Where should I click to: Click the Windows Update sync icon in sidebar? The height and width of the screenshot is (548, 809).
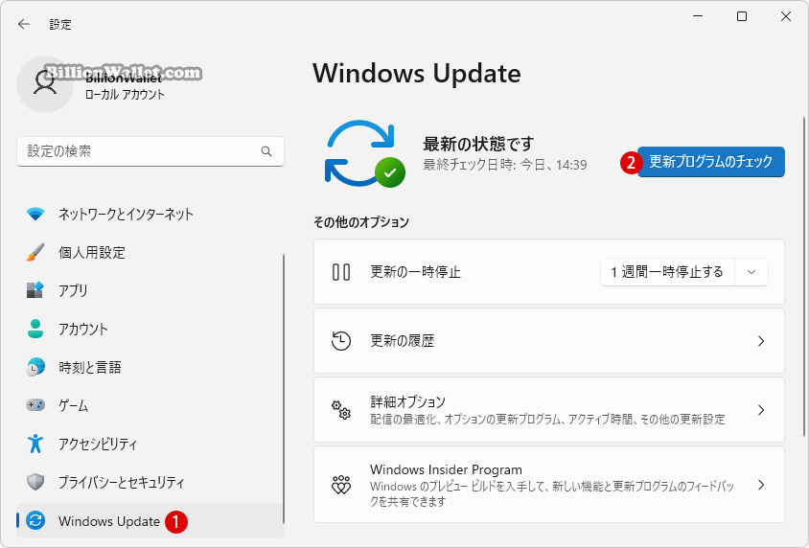pyautogui.click(x=35, y=520)
